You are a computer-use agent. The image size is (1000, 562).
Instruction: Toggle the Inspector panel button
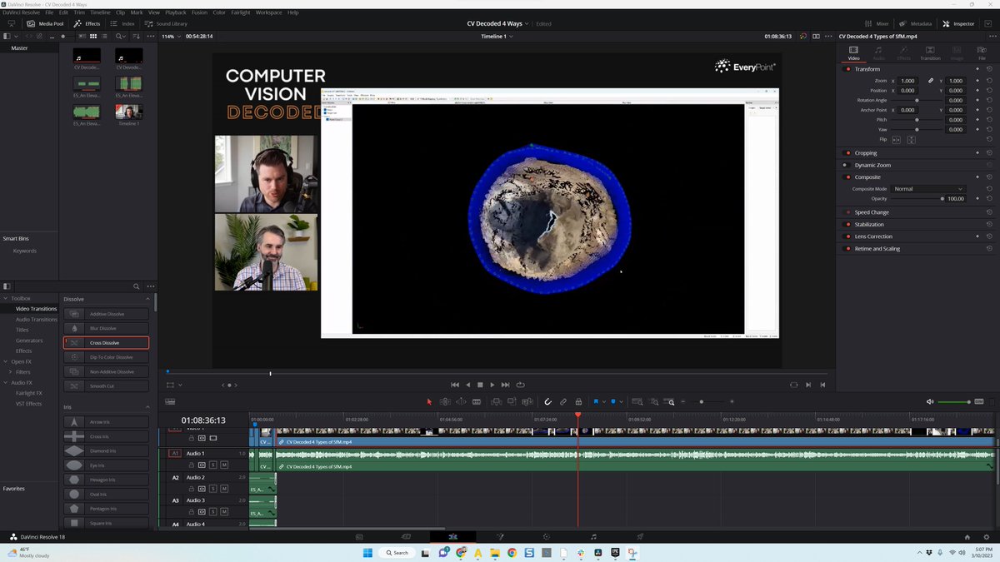pos(959,23)
